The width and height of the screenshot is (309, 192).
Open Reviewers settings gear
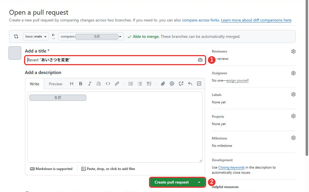coord(293,51)
